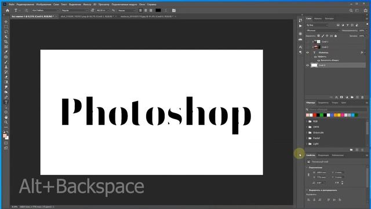371x209 pixels.
Task: Open the anti-aliasing method dropdown
Action: point(126,10)
